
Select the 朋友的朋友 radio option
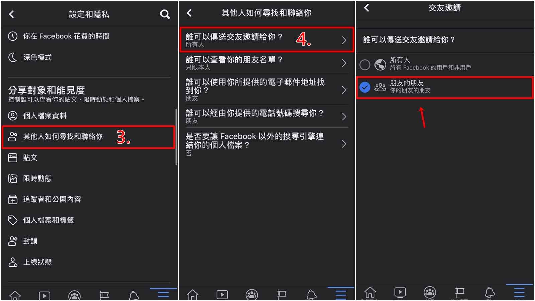(x=365, y=87)
